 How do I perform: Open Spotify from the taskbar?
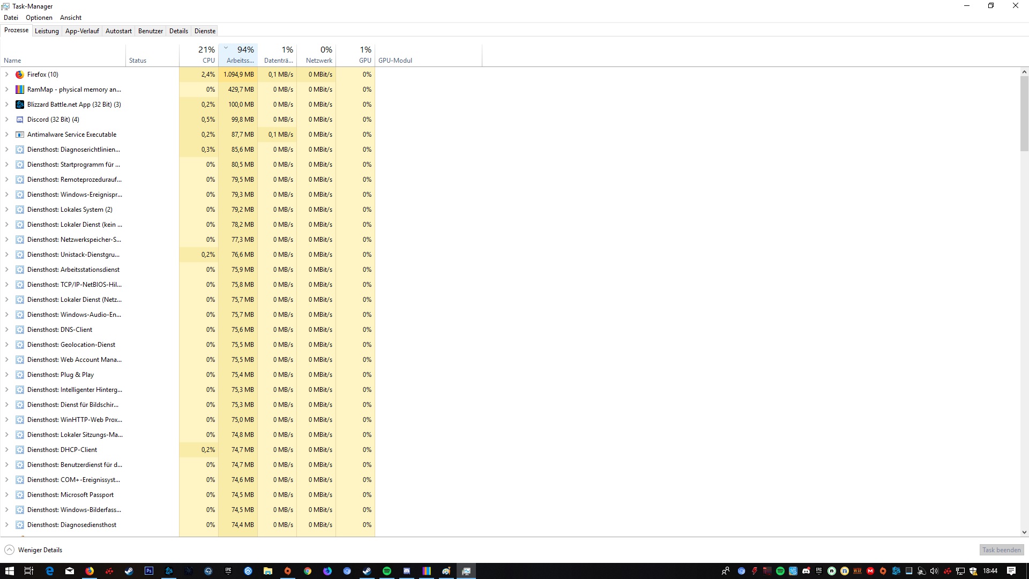coord(387,571)
